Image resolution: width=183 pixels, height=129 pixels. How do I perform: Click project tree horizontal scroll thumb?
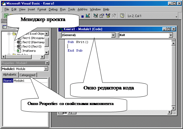pos(18,57)
